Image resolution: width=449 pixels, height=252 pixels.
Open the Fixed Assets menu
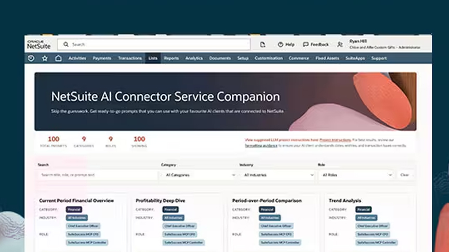point(327,58)
